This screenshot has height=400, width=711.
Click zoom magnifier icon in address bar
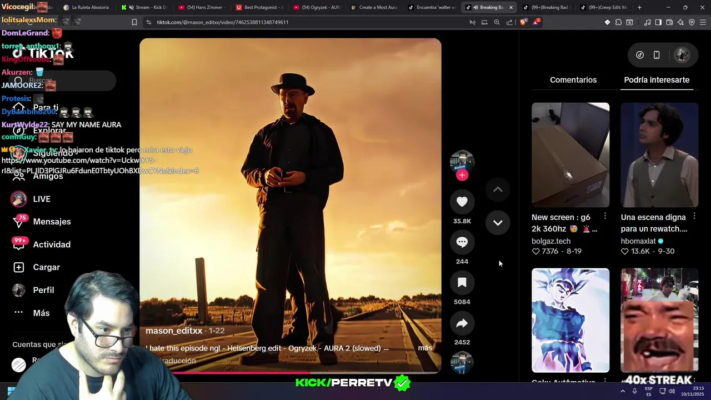(x=497, y=22)
